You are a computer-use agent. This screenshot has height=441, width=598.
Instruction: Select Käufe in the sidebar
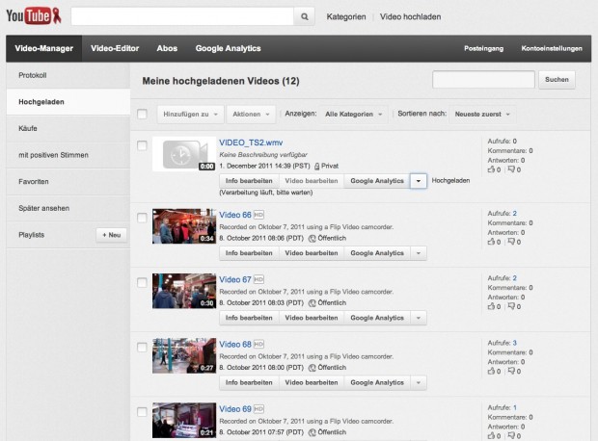pos(68,128)
